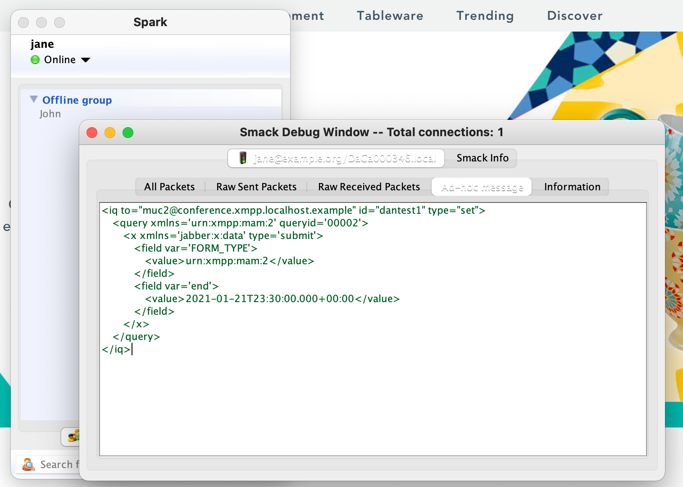Click the Tableware menu item in the webpage

[390, 16]
